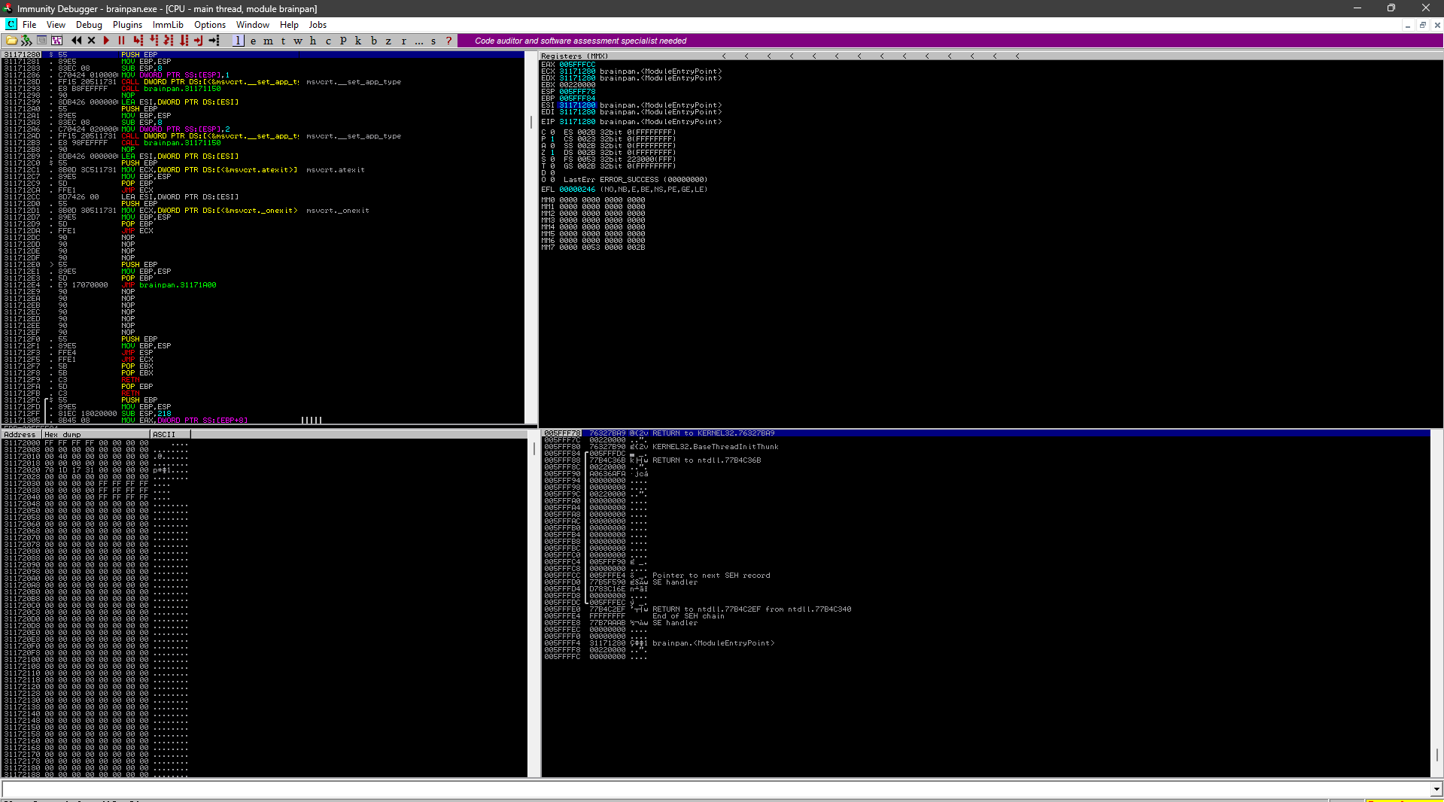This screenshot has height=802, width=1444.
Task: Click the Execute till return icon
Action: click(199, 41)
